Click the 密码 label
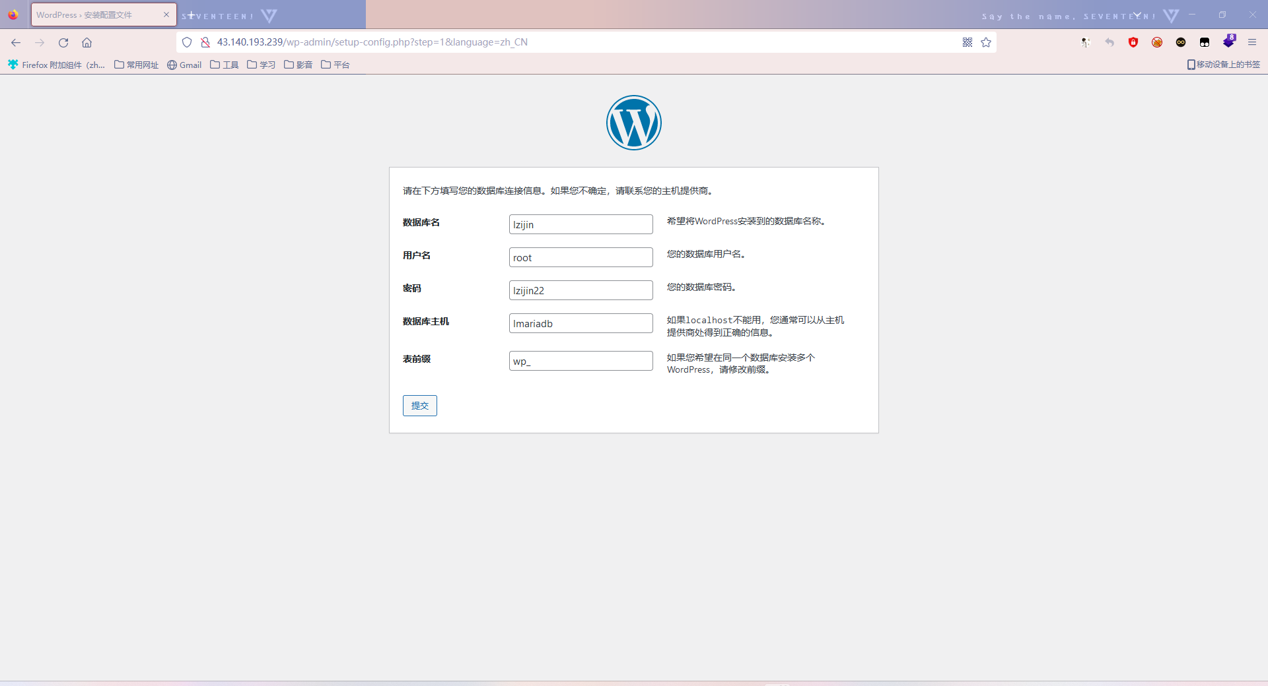 412,288
